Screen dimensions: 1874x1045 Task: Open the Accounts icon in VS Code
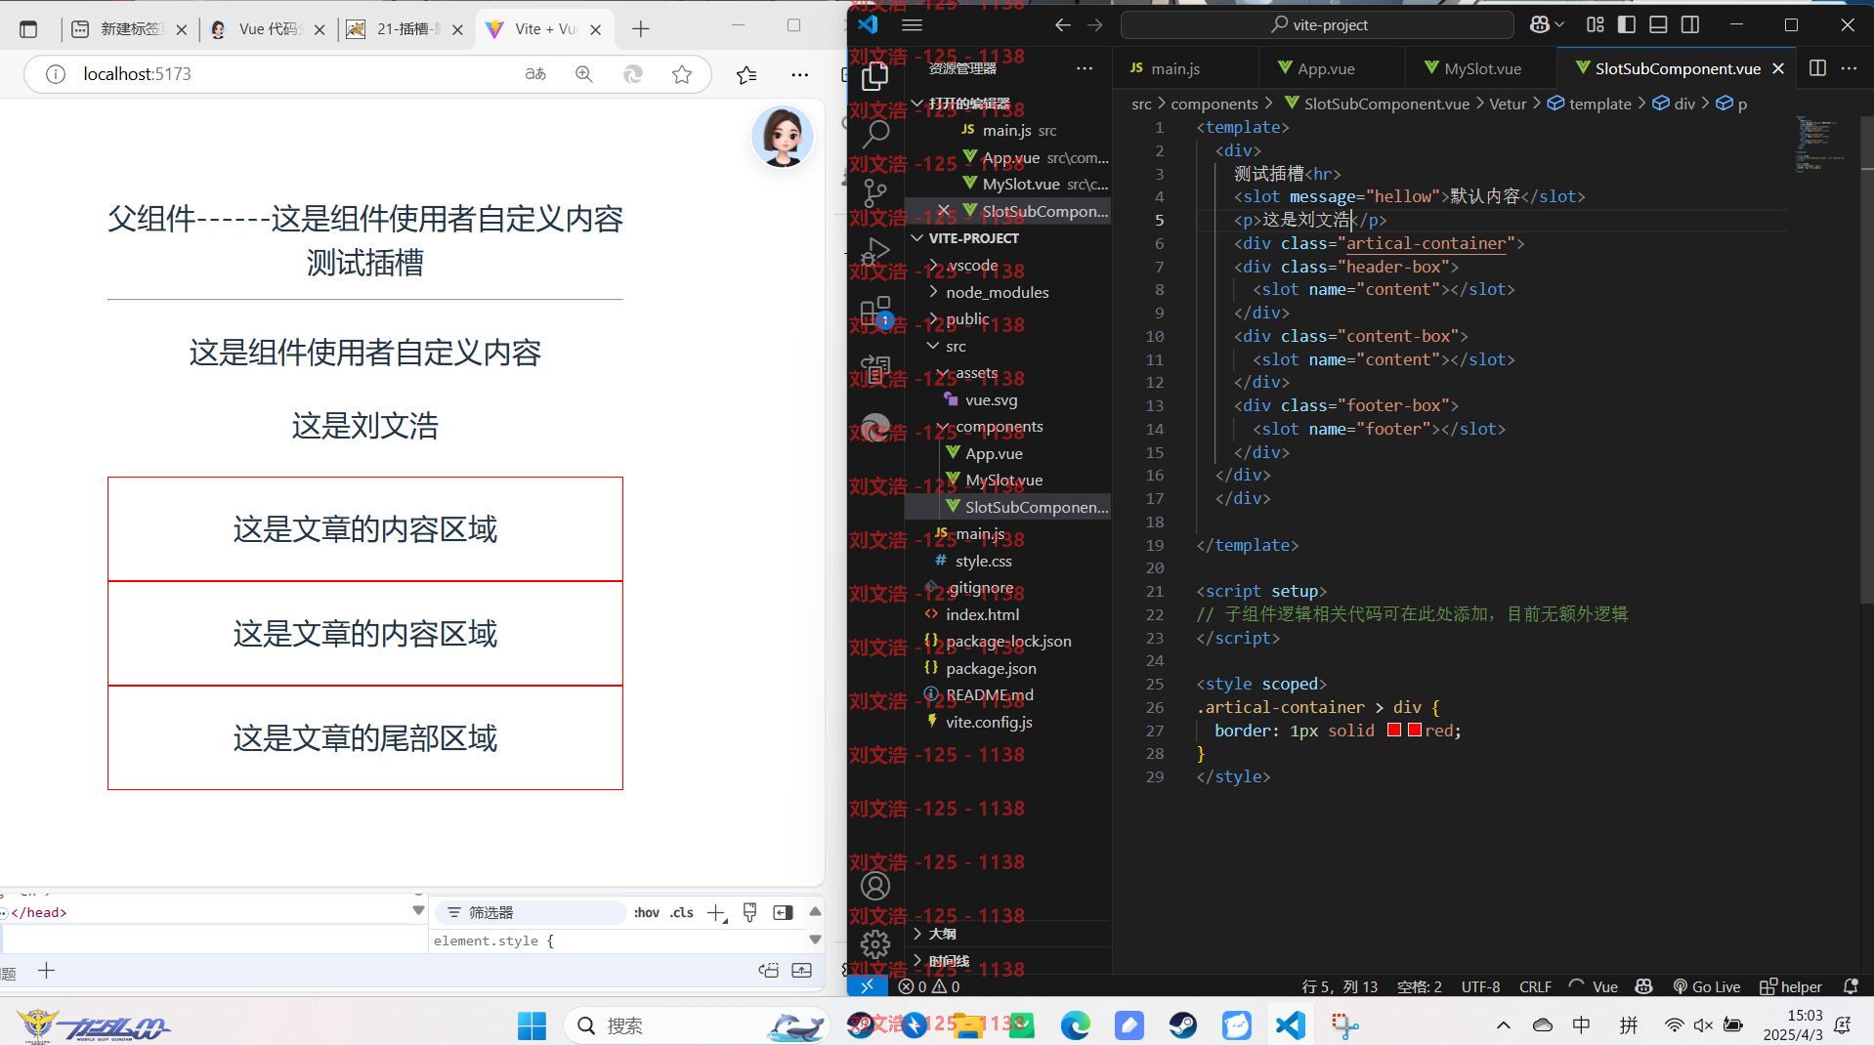[875, 886]
